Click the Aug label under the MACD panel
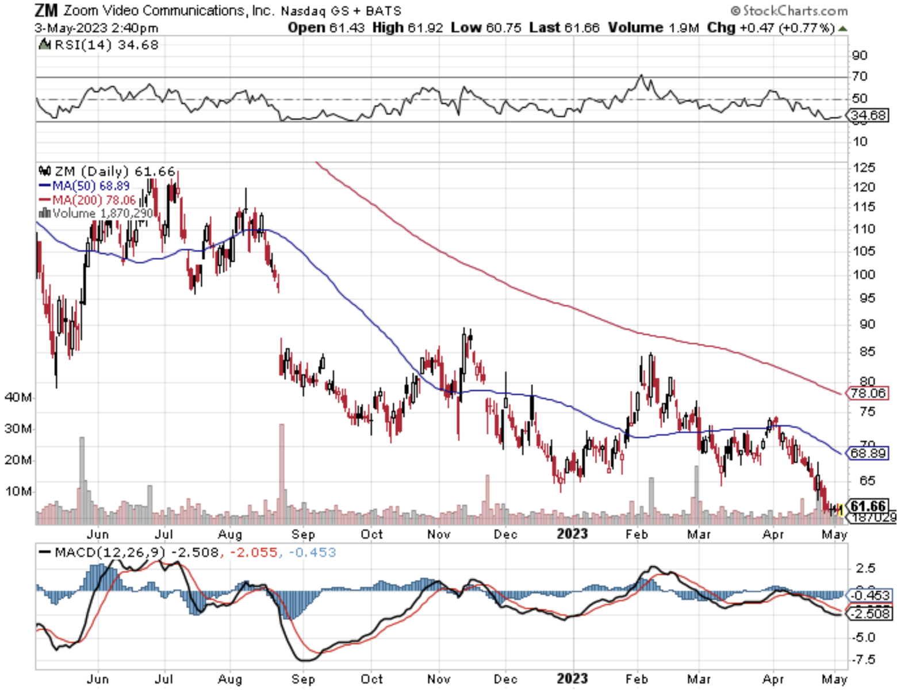 [230, 679]
